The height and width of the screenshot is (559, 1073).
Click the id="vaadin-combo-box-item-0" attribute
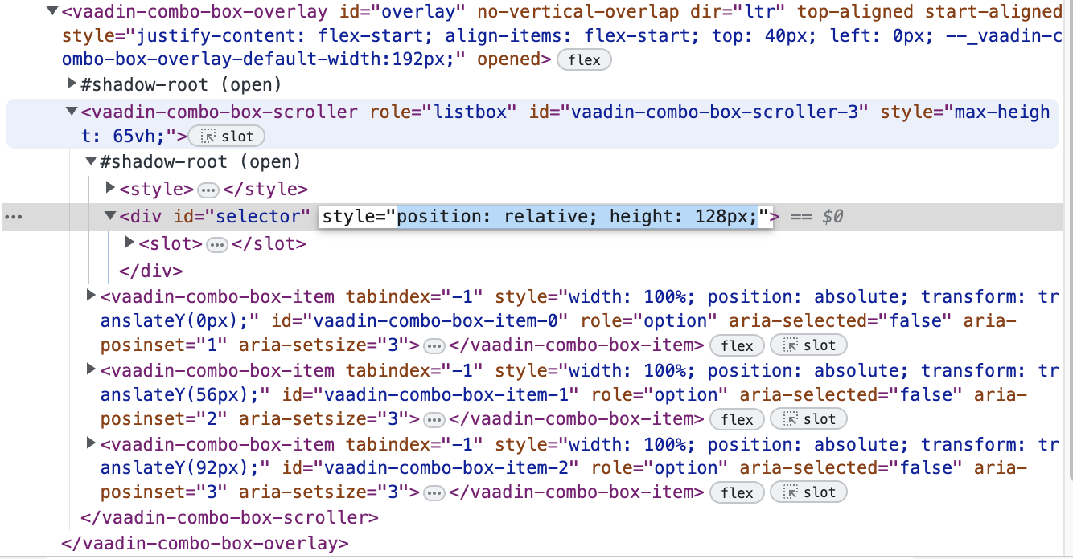tap(421, 321)
